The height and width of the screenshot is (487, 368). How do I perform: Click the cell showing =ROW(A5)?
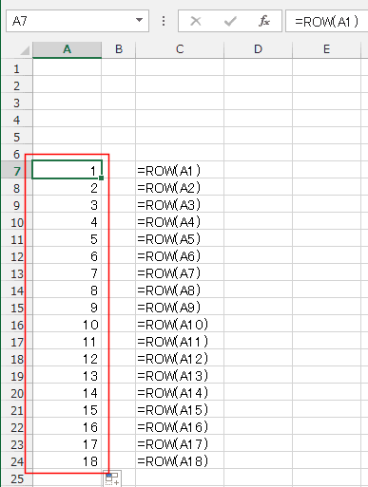tap(180, 239)
